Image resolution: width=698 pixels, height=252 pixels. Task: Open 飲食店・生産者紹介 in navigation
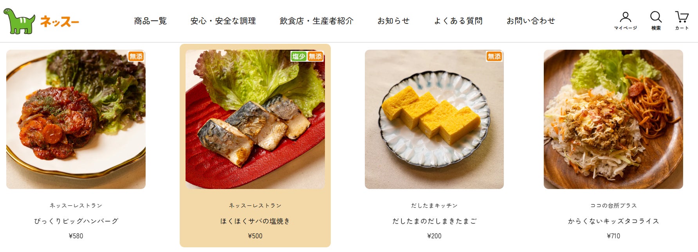[x=316, y=21]
